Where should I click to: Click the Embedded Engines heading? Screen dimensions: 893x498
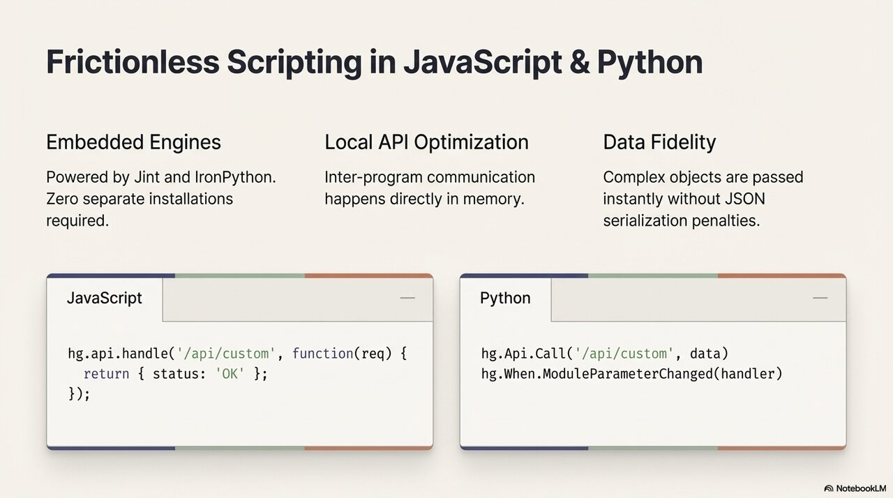(x=133, y=142)
